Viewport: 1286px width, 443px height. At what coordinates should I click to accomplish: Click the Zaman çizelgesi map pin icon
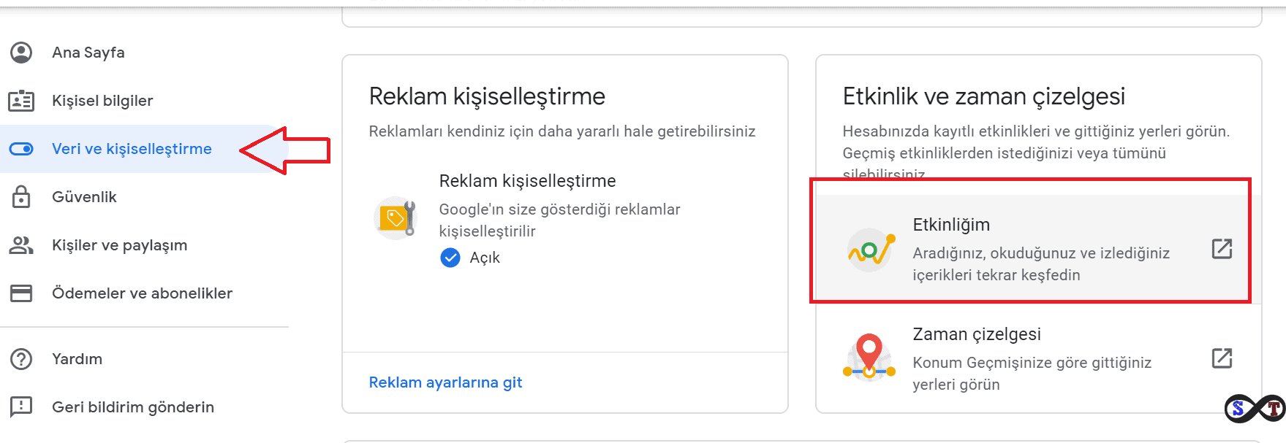pyautogui.click(x=869, y=357)
